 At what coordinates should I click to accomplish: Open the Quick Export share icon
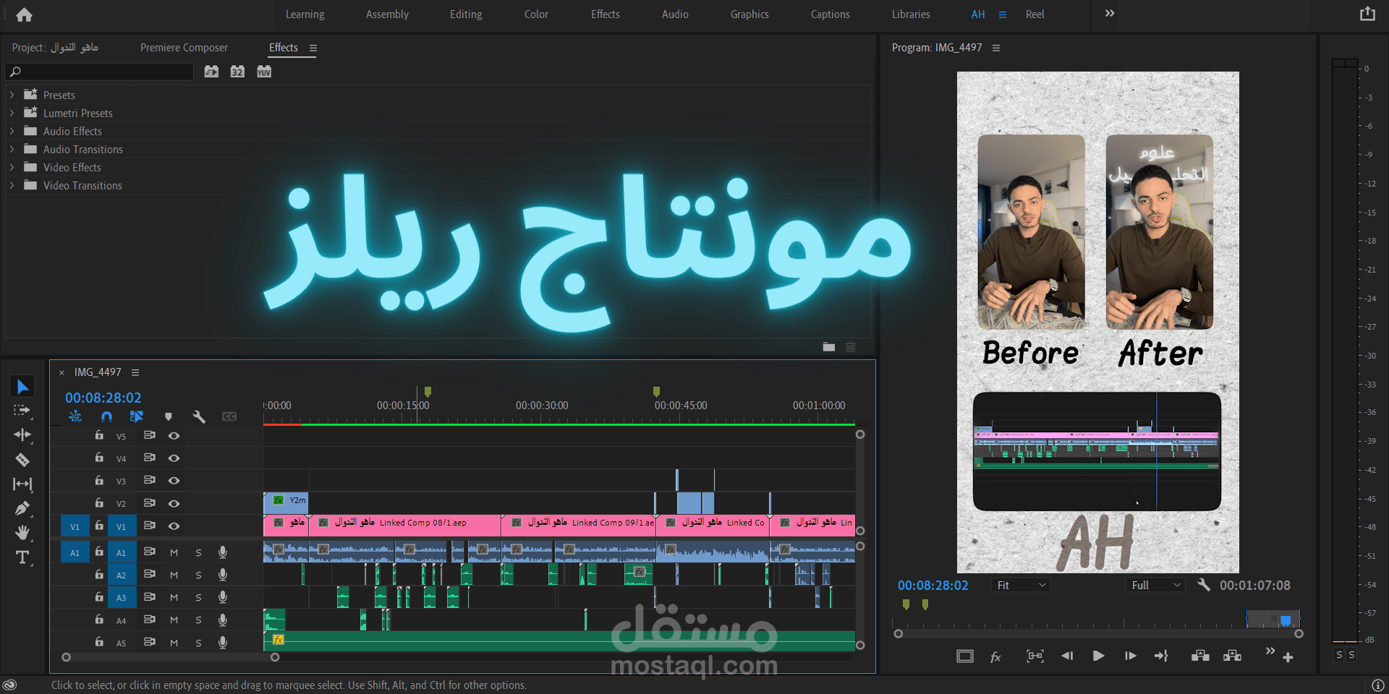[x=1367, y=14]
